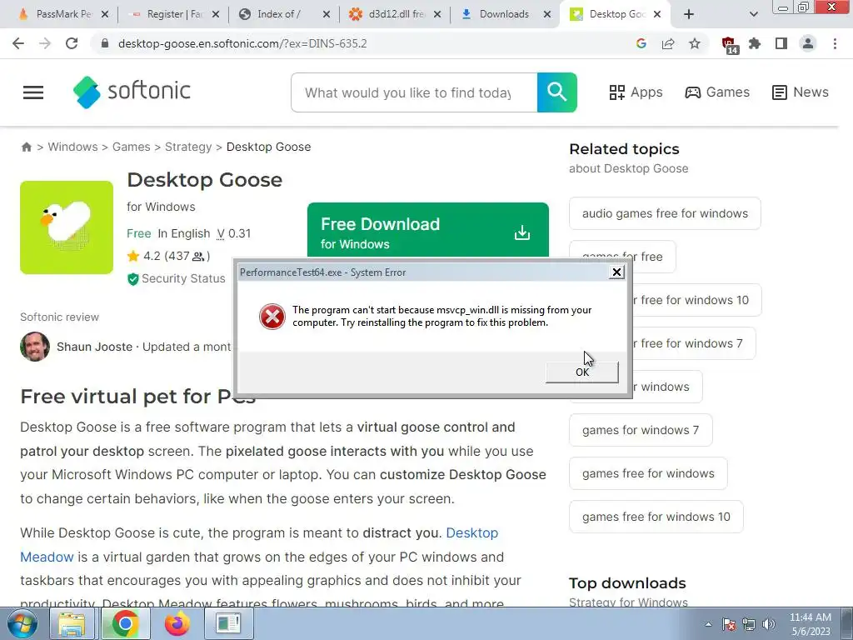Click the Google icon in address bar
Screen dimensions: 853x640
click(641, 43)
